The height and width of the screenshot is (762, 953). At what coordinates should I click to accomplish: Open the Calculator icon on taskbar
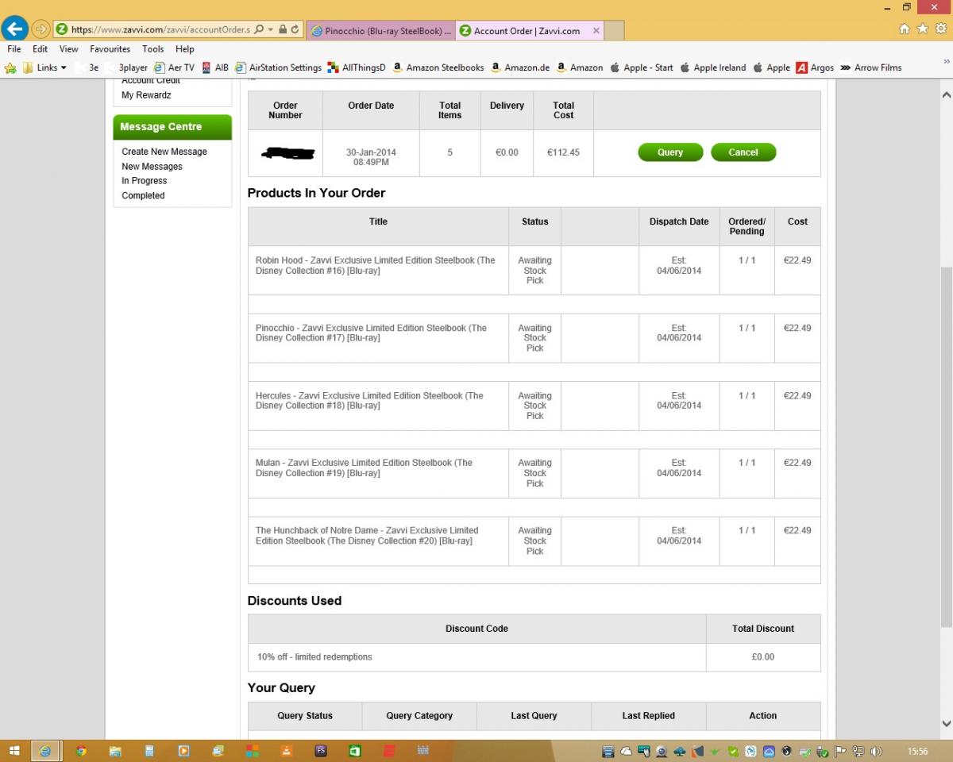(x=149, y=751)
